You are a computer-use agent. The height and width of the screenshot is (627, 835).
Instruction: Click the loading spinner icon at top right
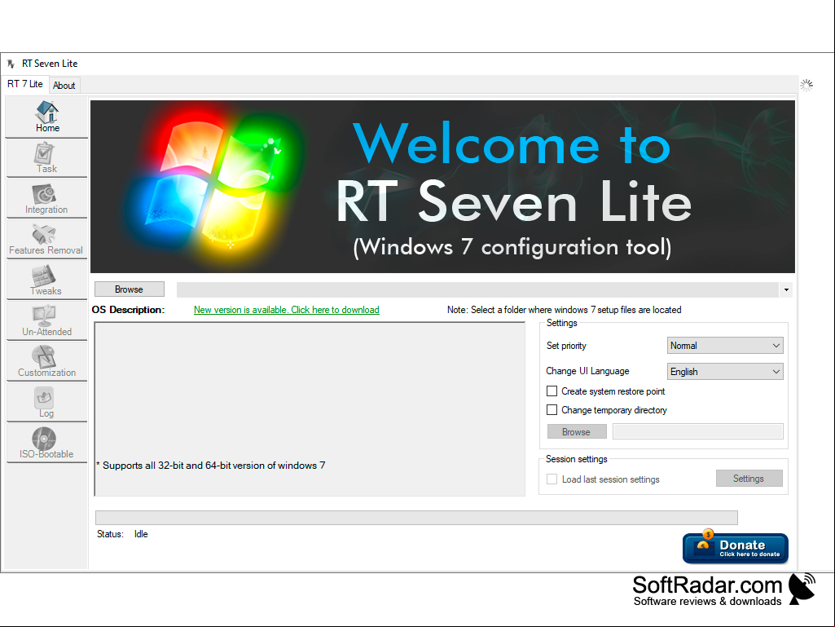(806, 86)
